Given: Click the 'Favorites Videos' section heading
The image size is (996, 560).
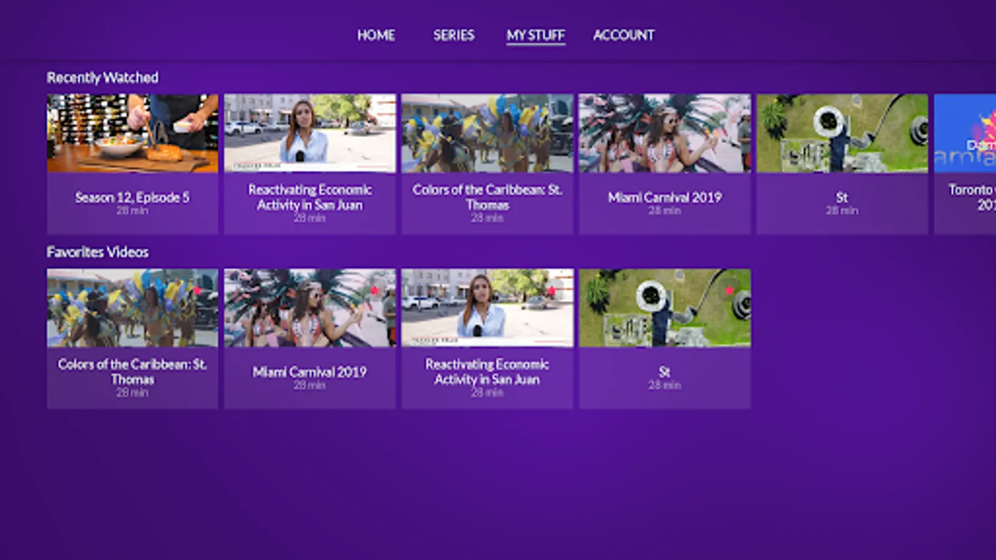Looking at the screenshot, I should click(98, 252).
